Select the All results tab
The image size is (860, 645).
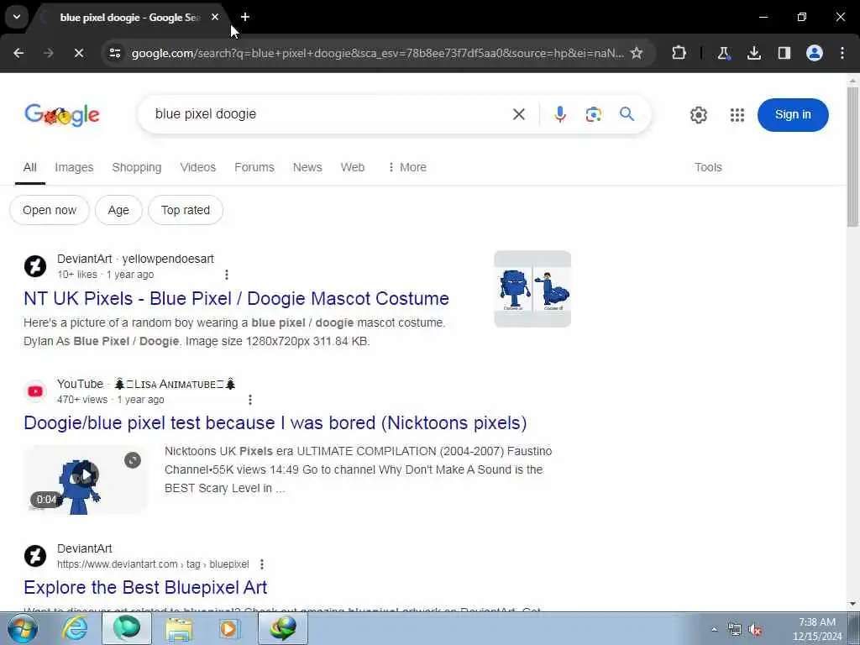click(x=30, y=167)
